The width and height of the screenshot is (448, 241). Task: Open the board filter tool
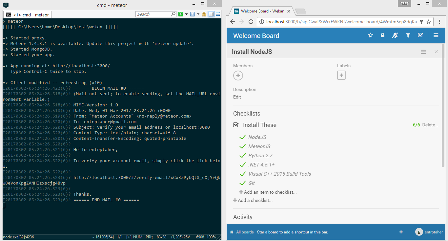click(x=408, y=35)
